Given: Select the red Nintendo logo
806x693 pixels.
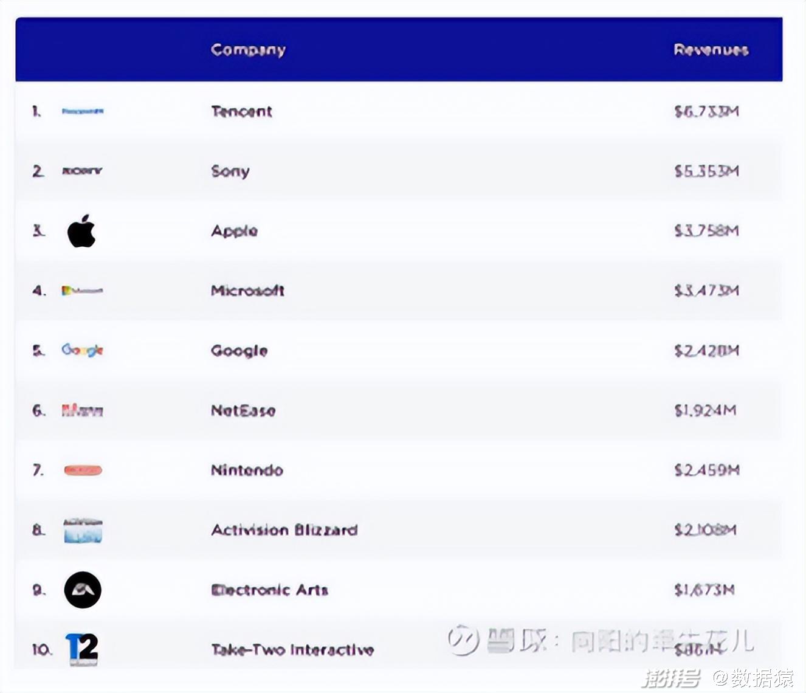Looking at the screenshot, I should pyautogui.click(x=83, y=470).
